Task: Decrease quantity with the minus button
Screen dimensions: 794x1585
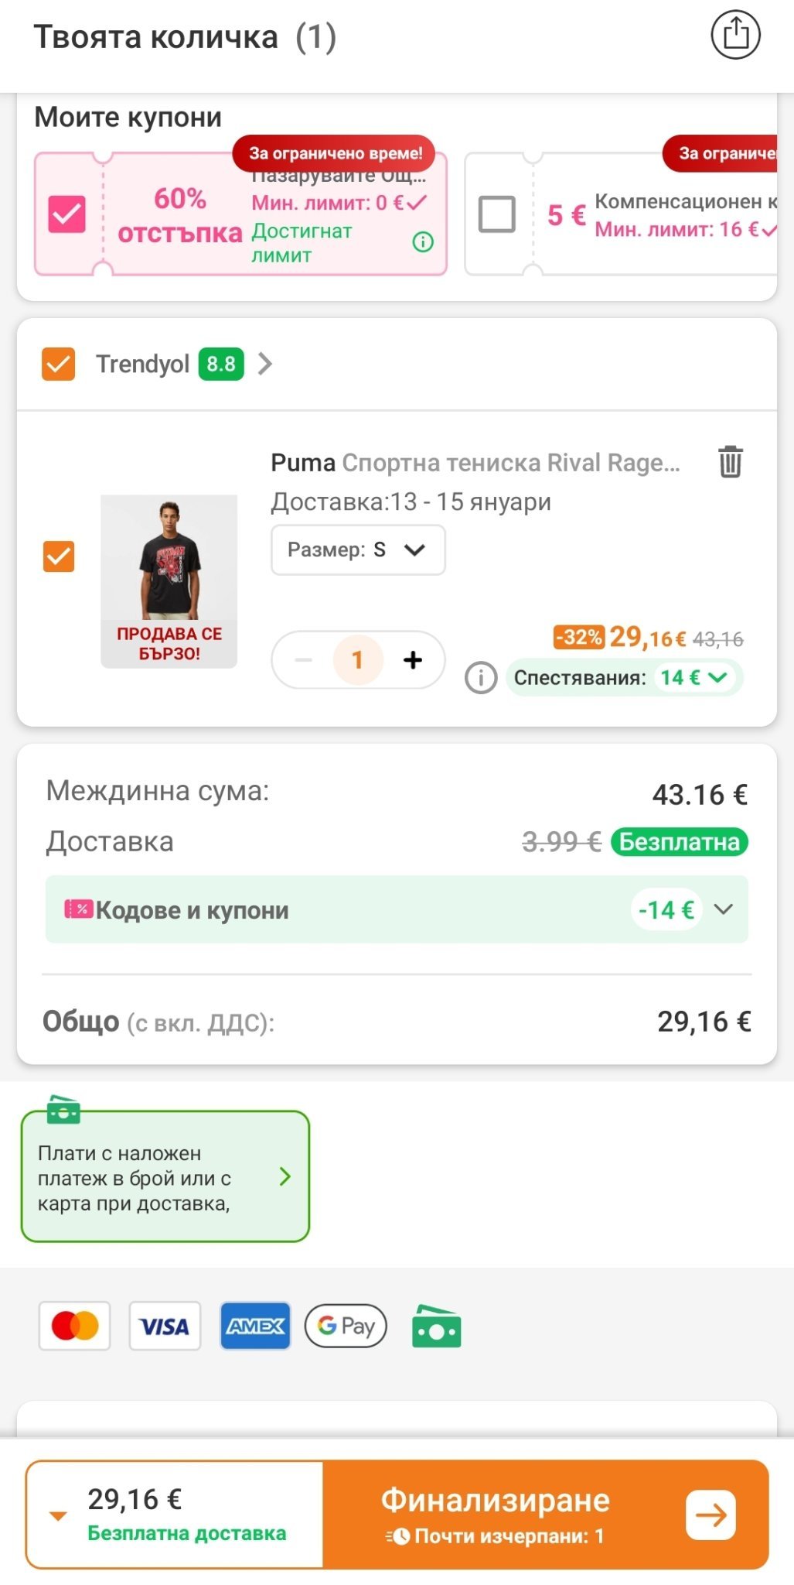Action: (x=304, y=660)
